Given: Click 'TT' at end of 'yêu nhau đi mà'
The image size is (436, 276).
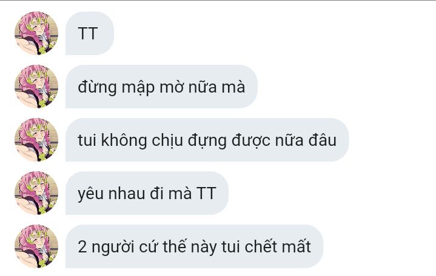Looking at the screenshot, I should coord(206,193).
